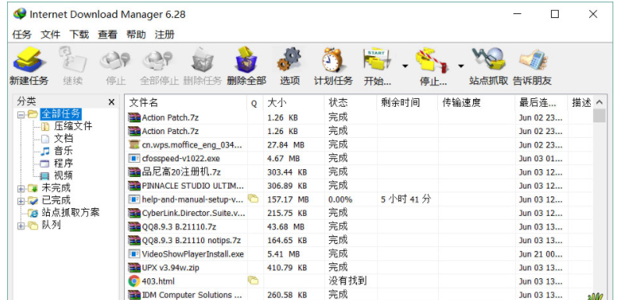The height and width of the screenshot is (300, 618).
Task: Open the 查看 menu
Action: [108, 35]
